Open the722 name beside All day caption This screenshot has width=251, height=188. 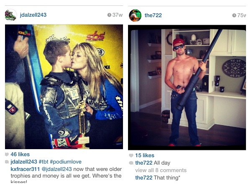coord(144,163)
